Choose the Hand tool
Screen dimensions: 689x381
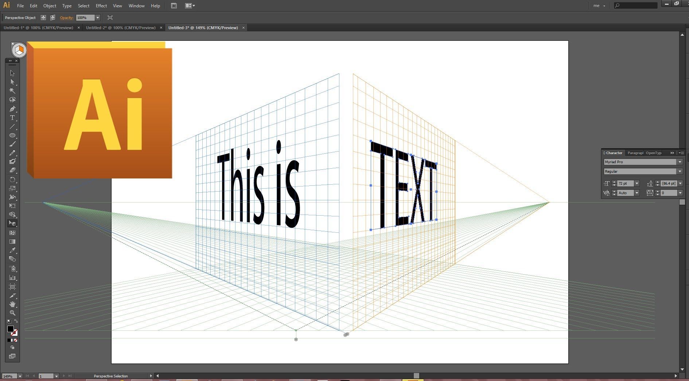(12, 304)
